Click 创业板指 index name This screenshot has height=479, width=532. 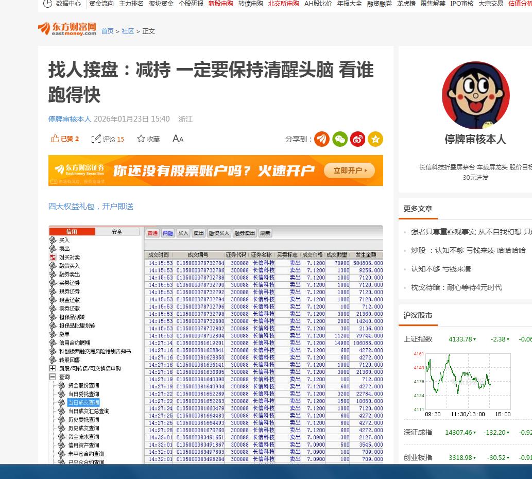418,458
